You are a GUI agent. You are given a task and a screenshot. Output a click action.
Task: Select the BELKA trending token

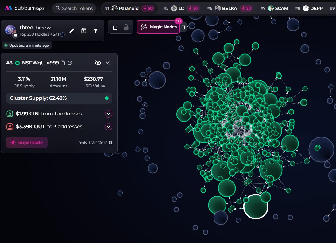coord(229,8)
